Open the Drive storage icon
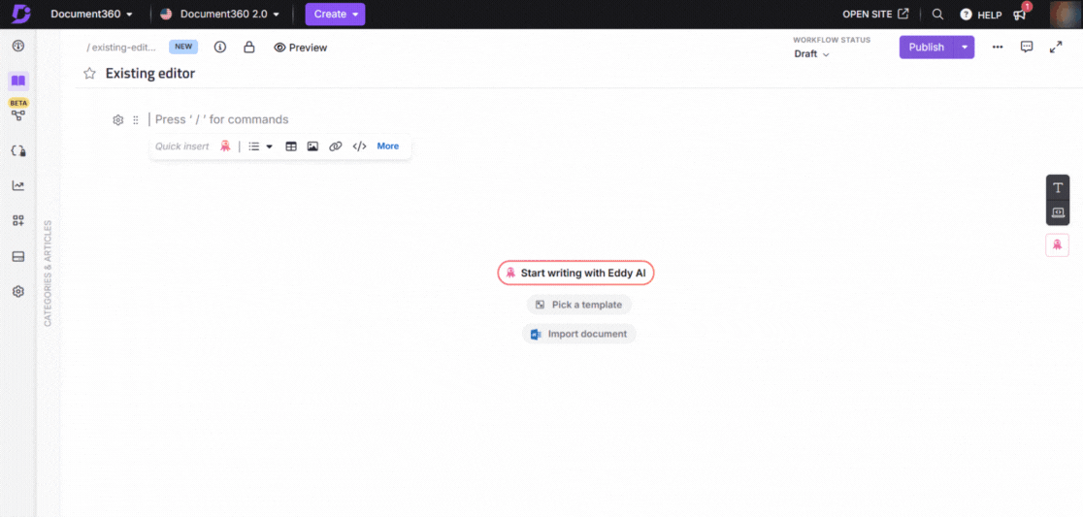1083x517 pixels. pyautogui.click(x=18, y=256)
